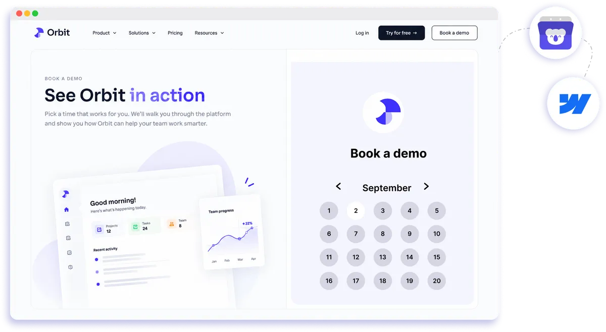The image size is (606, 332).
Task: Choose September 18 in the calendar
Action: click(x=383, y=281)
